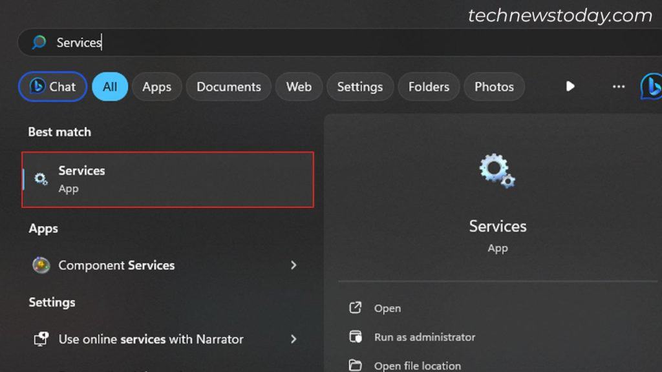Open the Photos search filter
This screenshot has height=372, width=662.
click(494, 87)
